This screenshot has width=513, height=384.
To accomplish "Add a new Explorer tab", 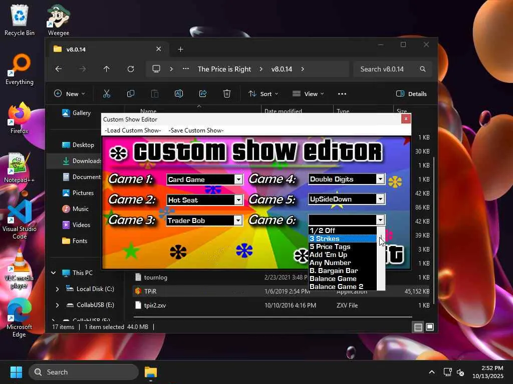I will click(180, 49).
